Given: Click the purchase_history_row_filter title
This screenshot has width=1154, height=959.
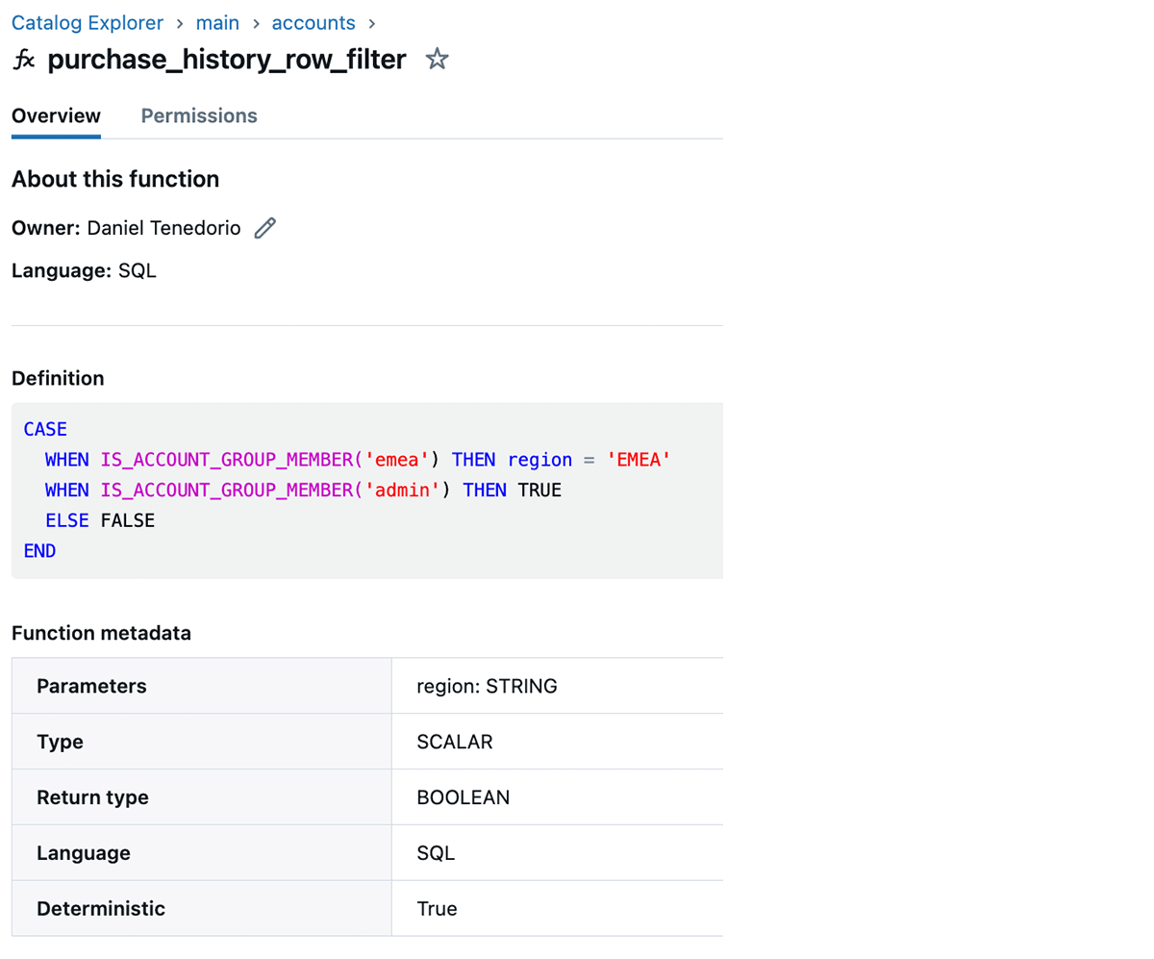Looking at the screenshot, I should [x=226, y=59].
